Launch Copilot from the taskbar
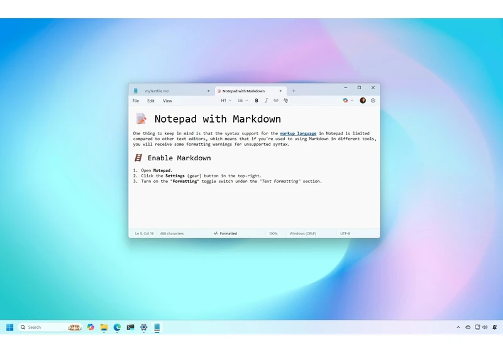 [91, 327]
